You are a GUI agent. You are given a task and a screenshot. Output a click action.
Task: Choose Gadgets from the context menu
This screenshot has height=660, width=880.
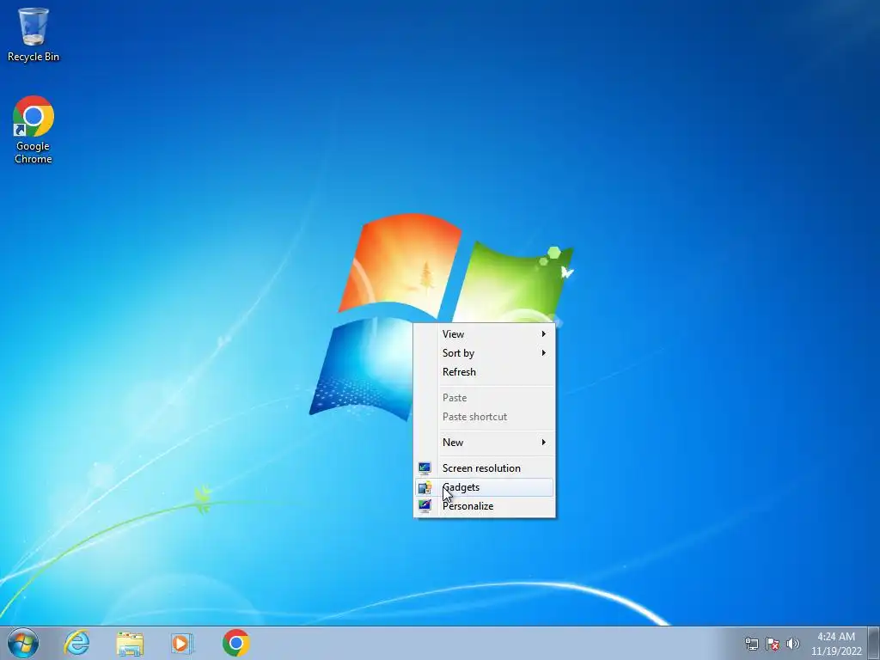point(485,487)
